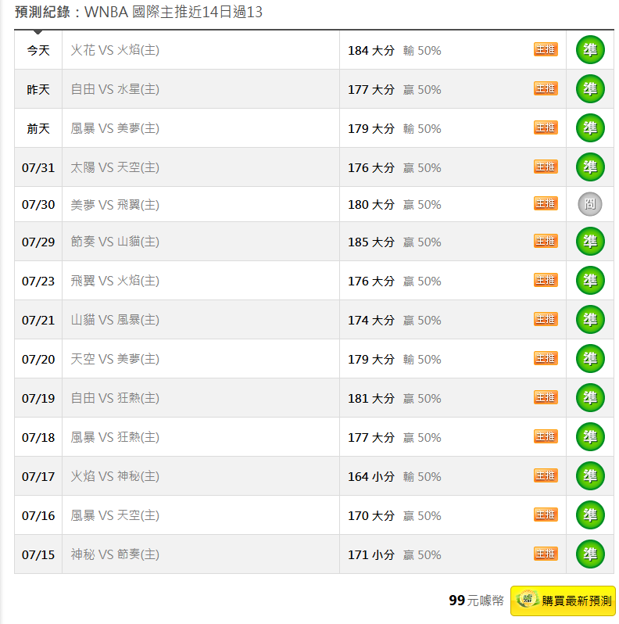Open the 火花 VS 火焰(主) matchup
This screenshot has width=619, height=624.
tap(115, 50)
